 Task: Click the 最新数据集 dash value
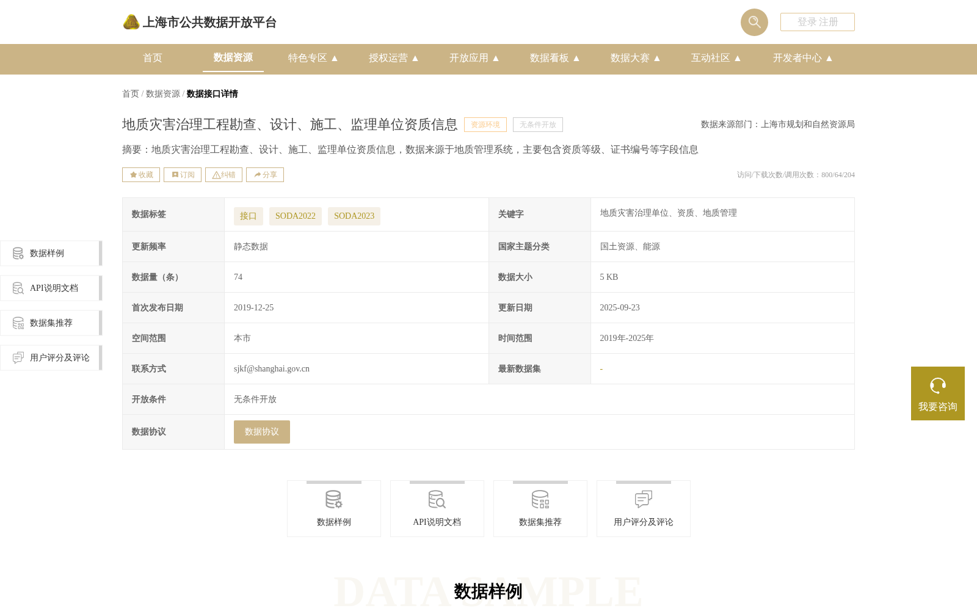pyautogui.click(x=601, y=369)
